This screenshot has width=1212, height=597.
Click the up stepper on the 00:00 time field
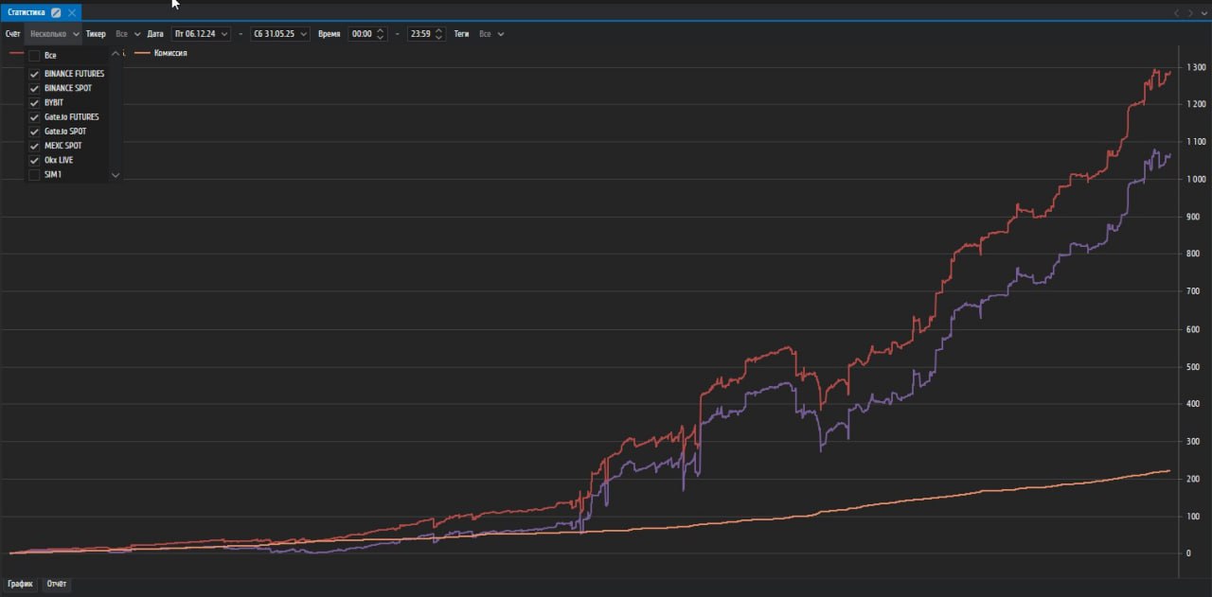tap(382, 30)
